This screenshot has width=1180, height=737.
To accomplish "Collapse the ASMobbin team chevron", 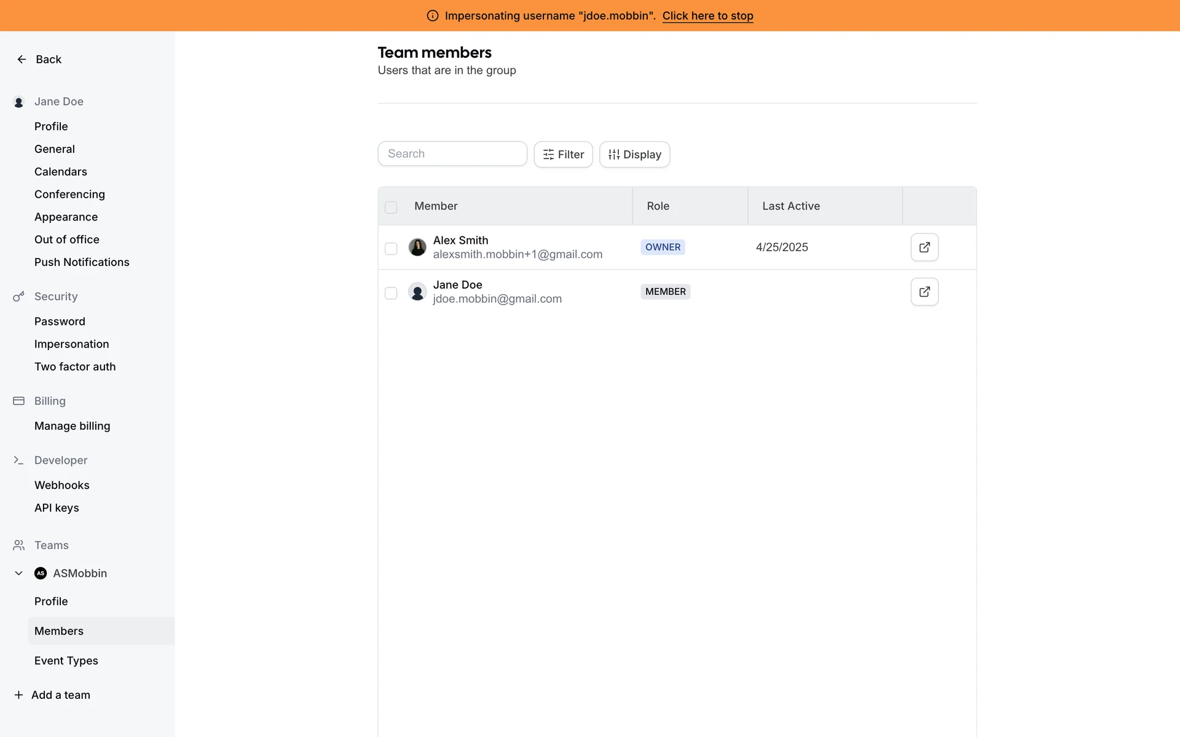I will (x=18, y=573).
